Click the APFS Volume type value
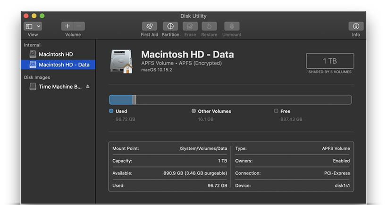This screenshot has width=387, height=205. 336,148
